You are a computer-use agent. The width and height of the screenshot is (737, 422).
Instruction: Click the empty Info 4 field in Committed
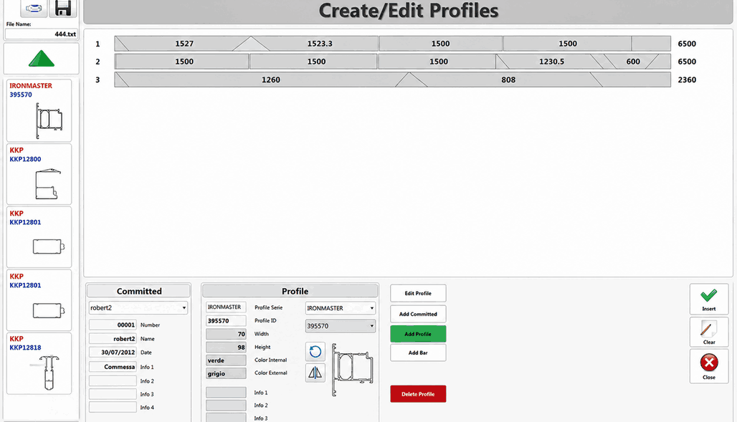click(113, 407)
